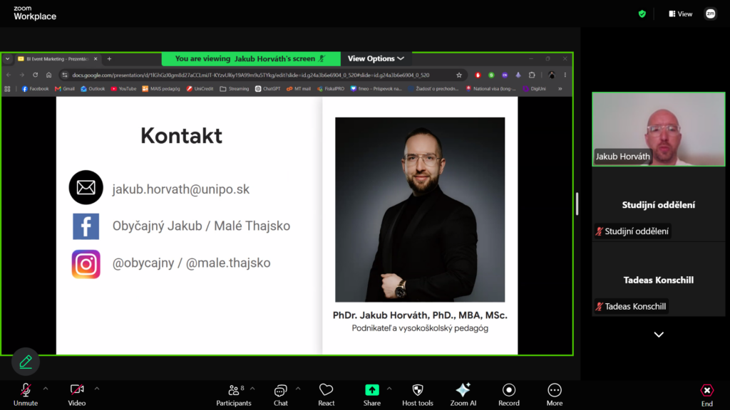
Task: Click the email address jakub.horvath@unipo.sk
Action: 180,189
